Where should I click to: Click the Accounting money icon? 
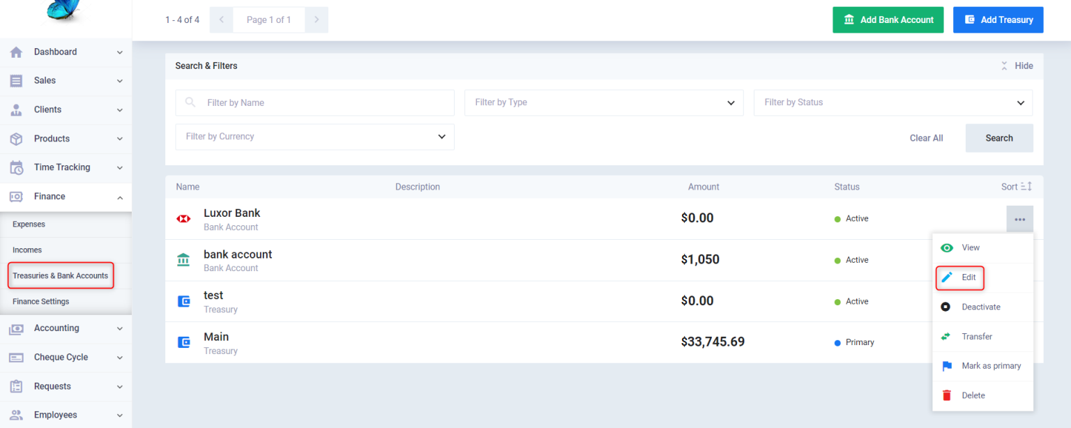16,328
